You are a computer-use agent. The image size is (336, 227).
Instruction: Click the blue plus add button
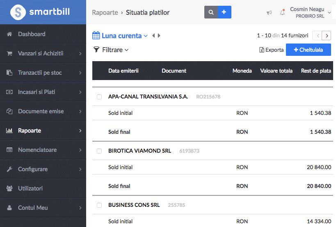(x=224, y=12)
